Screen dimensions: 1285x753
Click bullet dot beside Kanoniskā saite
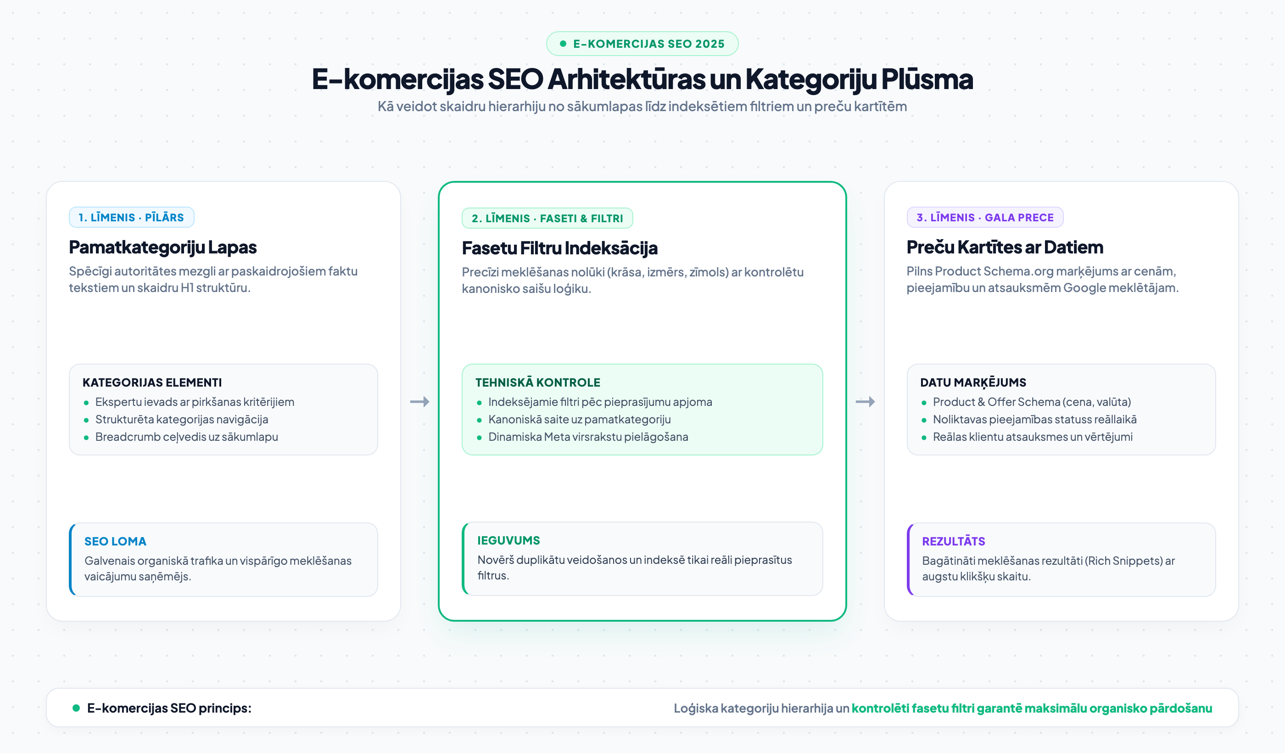[479, 421]
